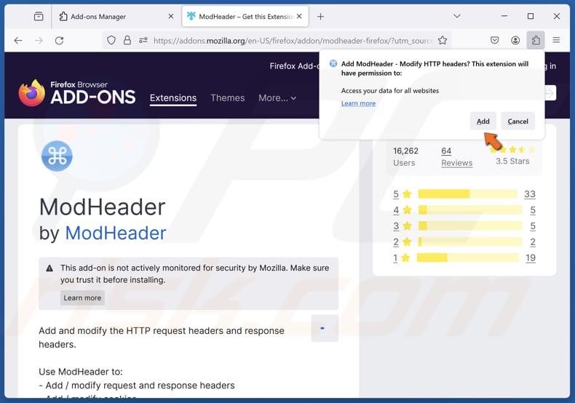Screen dimensions: 575x403
Task: Click the 'Access your data for all websites' text
Action: pyautogui.click(x=390, y=90)
